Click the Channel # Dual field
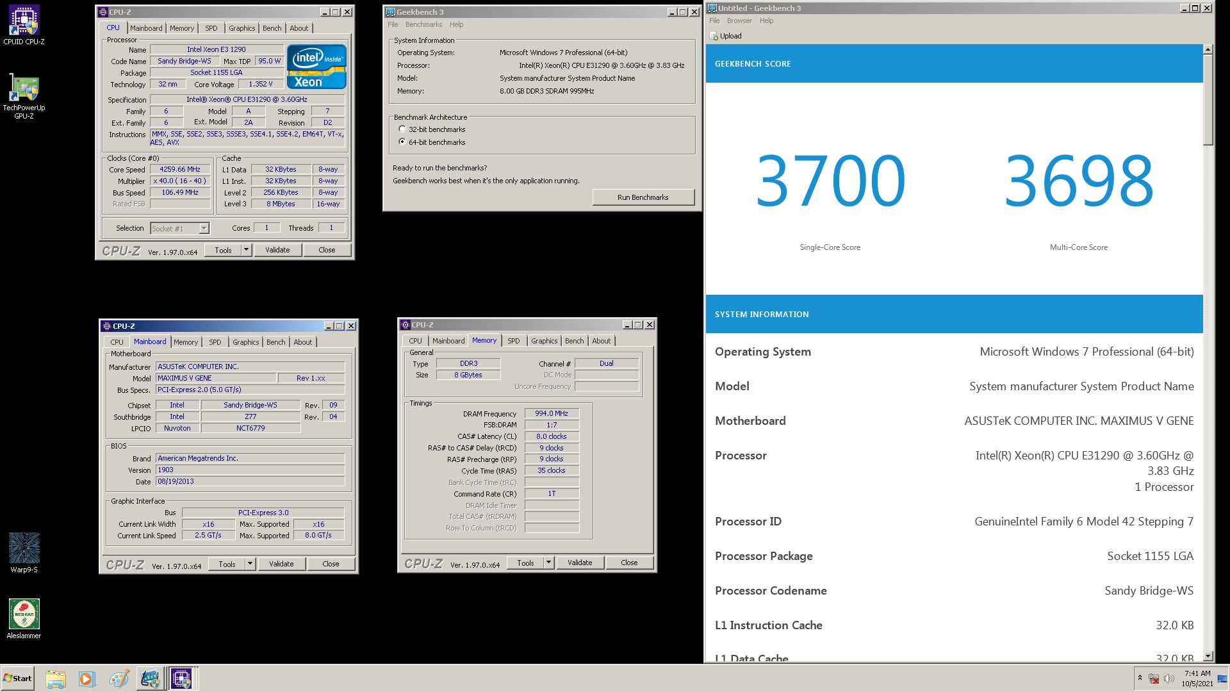1230x692 pixels. [606, 363]
